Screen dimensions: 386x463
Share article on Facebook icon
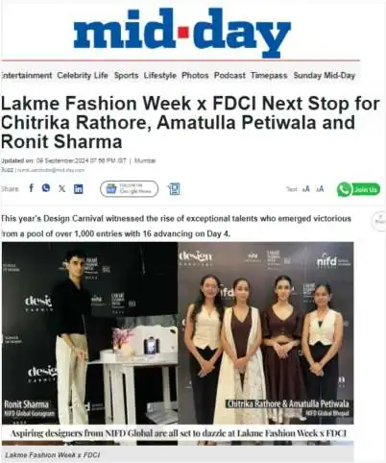[x=31, y=188]
